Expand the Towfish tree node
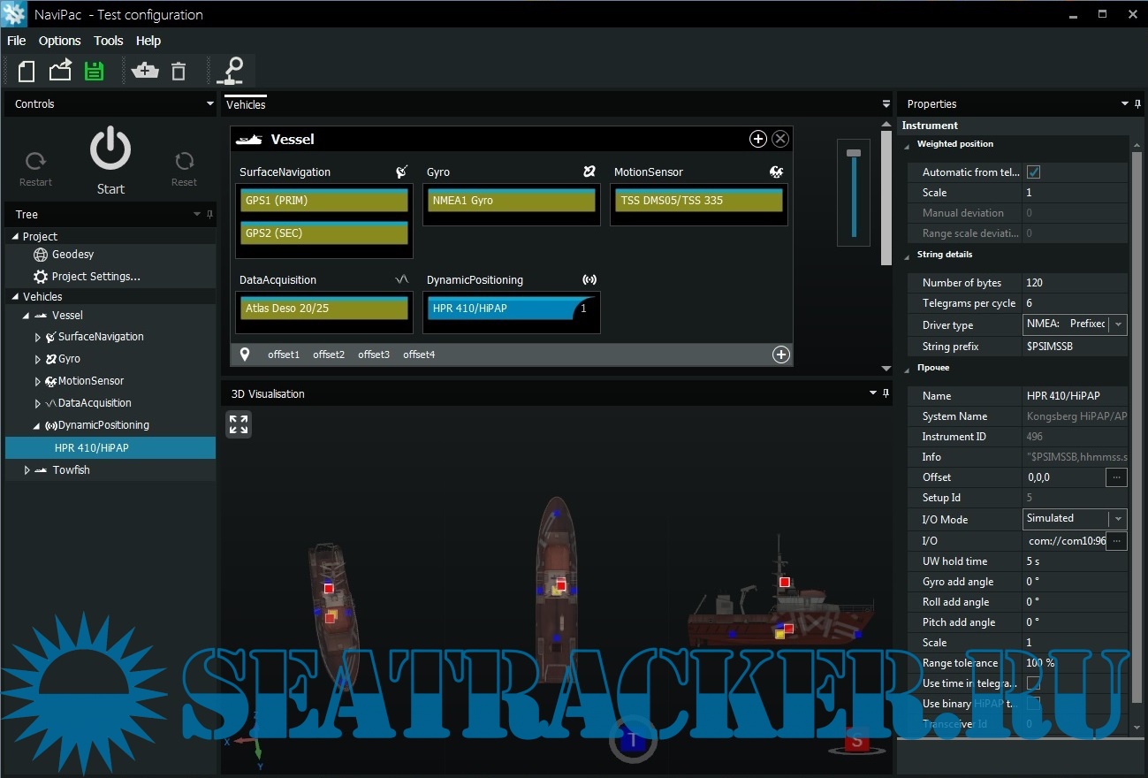 pos(27,470)
